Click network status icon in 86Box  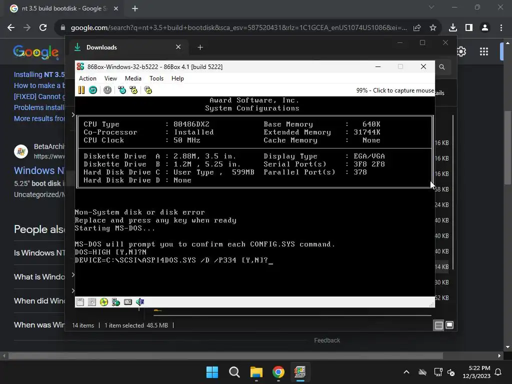[116, 302]
